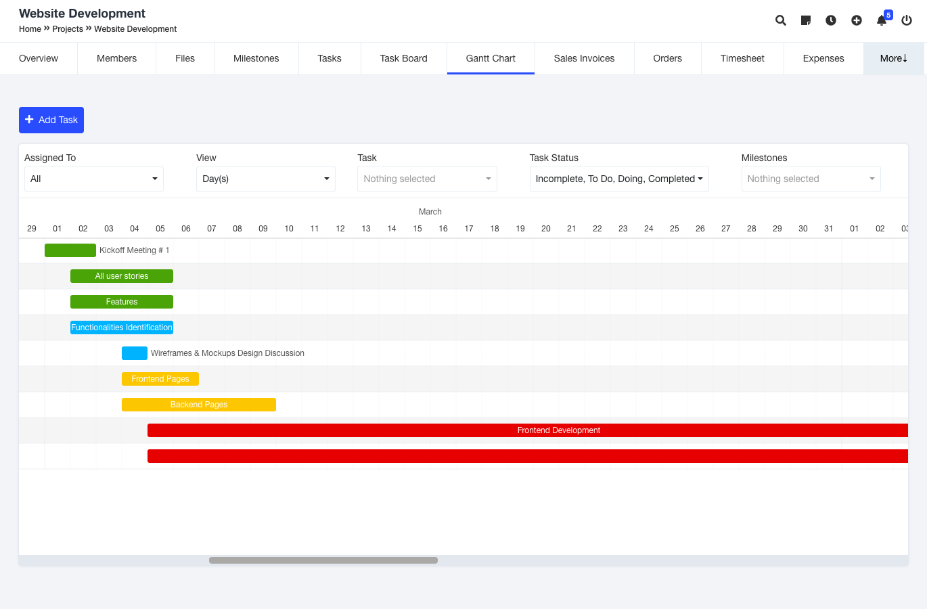Switch to the Task Board tab

pyautogui.click(x=403, y=58)
